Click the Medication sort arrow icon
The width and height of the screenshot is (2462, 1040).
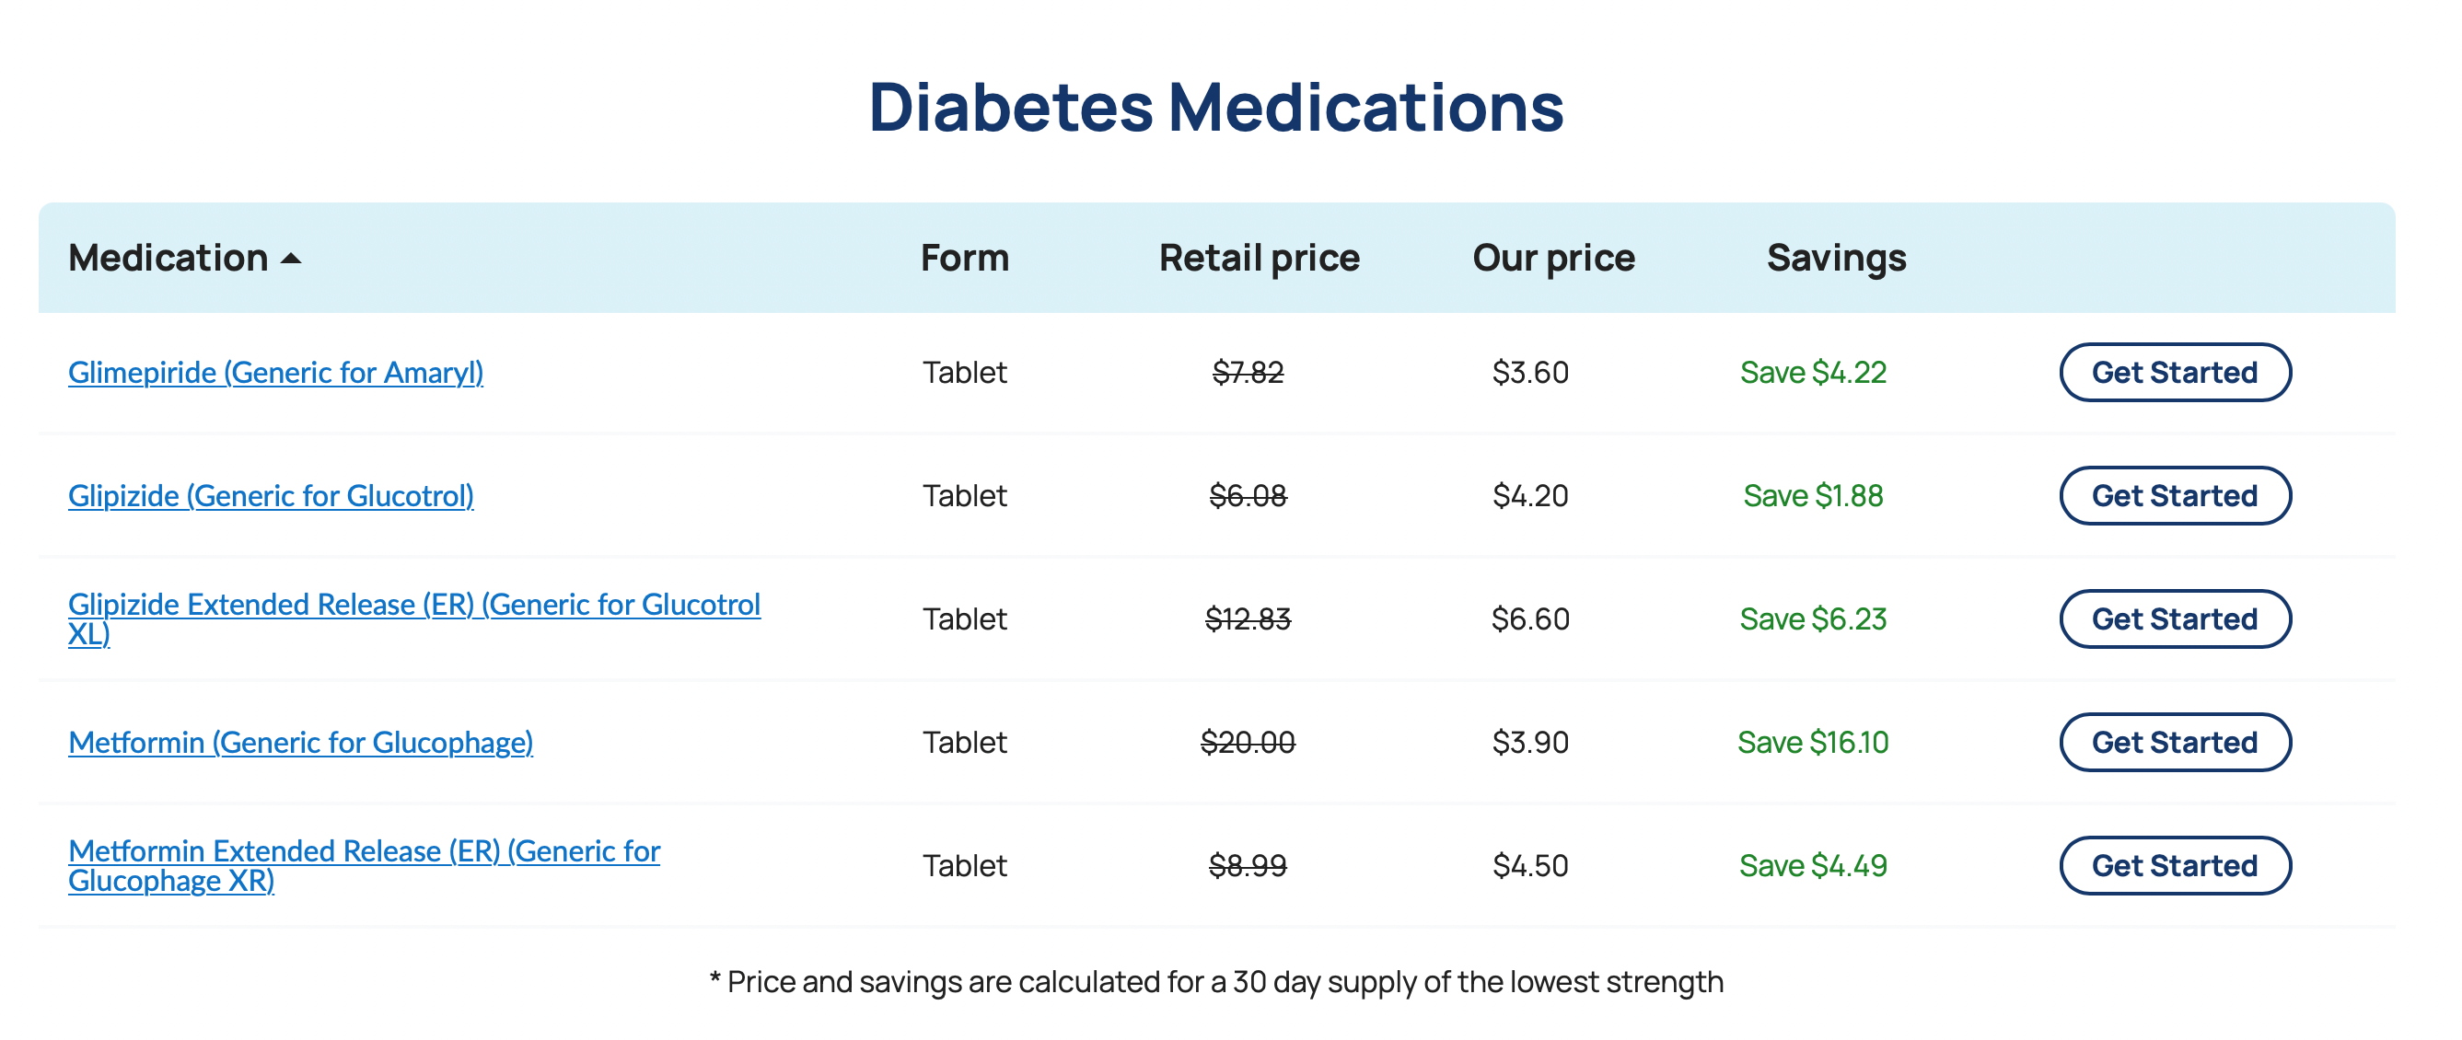[292, 259]
